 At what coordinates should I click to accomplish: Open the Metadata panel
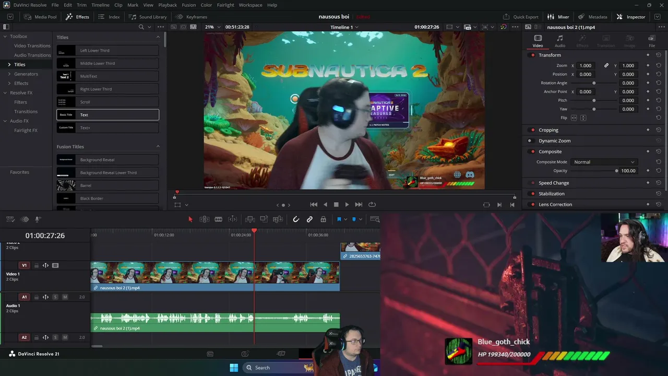592,17
